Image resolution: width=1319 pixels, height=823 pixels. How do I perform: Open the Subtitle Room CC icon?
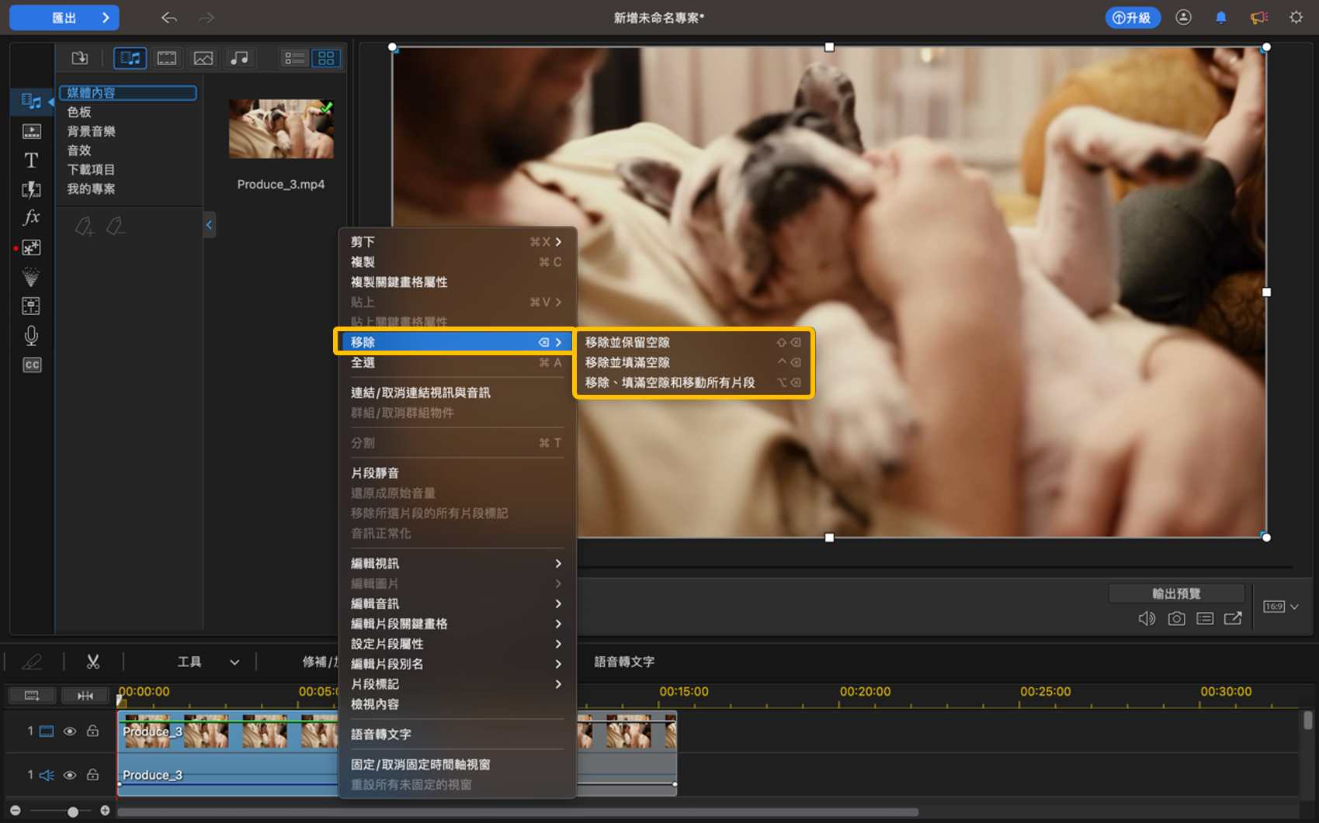[32, 365]
